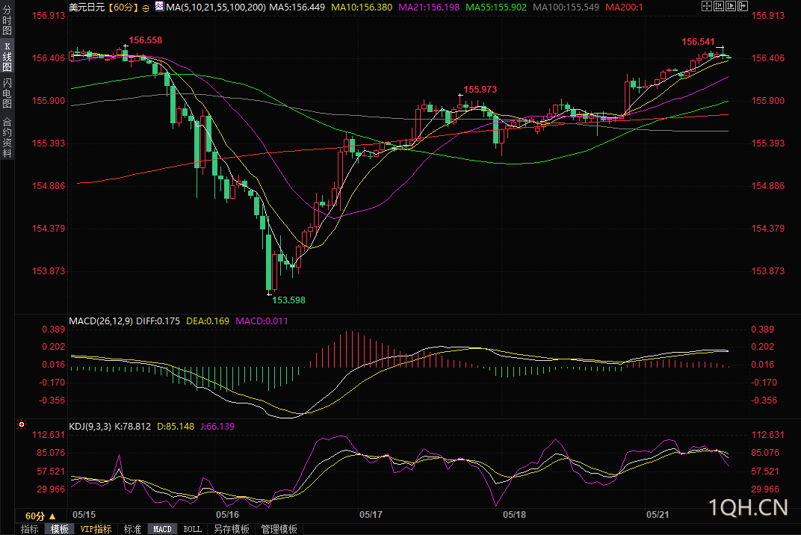Click the DEA:0.169 value
801x535 pixels.
point(208,321)
